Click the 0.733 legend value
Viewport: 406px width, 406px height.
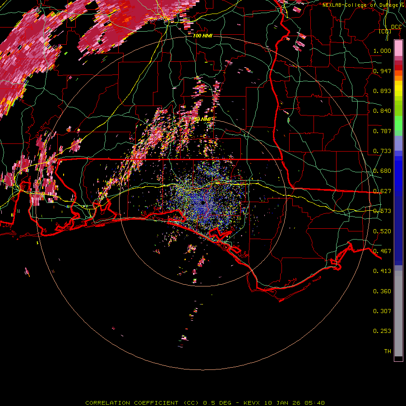pyautogui.click(x=382, y=151)
